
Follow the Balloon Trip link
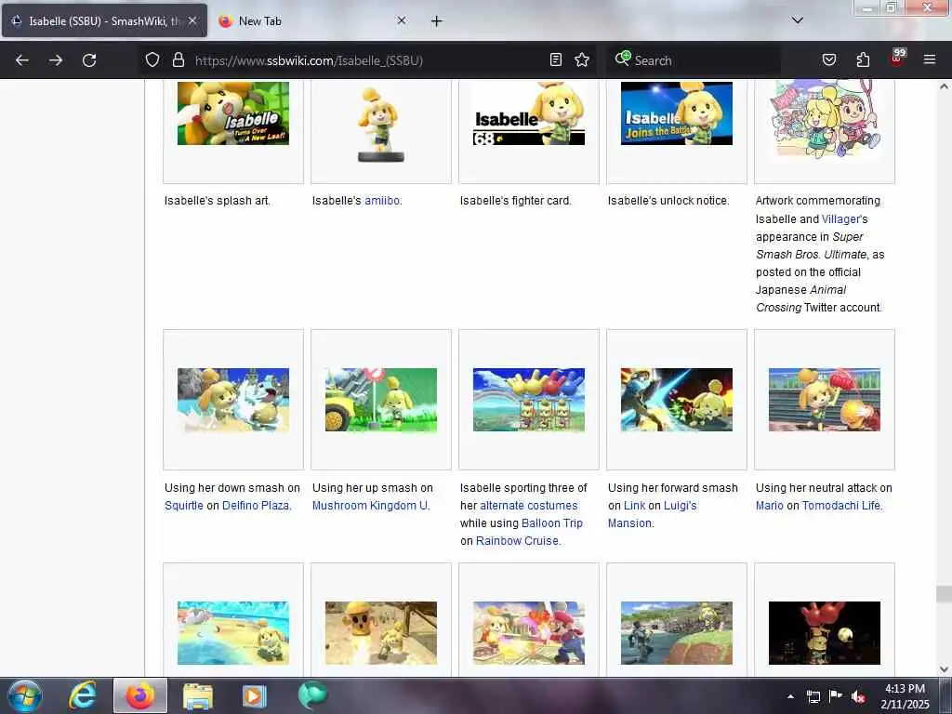pyautogui.click(x=552, y=522)
